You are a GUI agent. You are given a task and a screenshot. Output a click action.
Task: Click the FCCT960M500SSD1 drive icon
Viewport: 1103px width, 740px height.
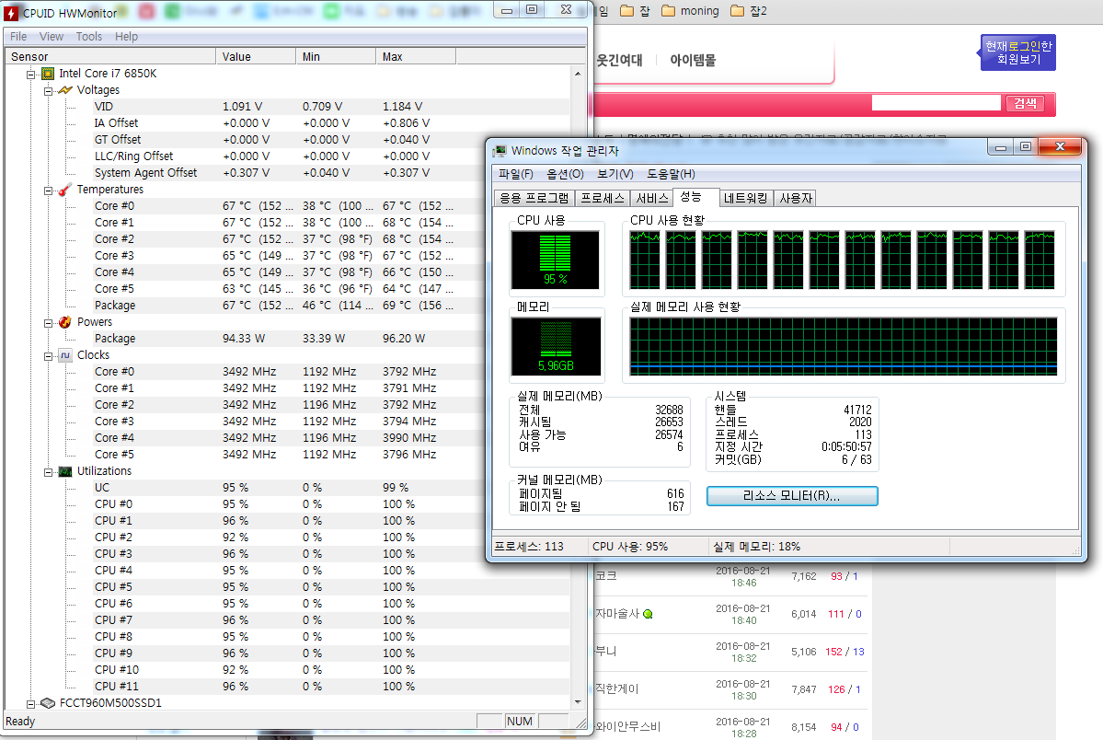[x=48, y=703]
